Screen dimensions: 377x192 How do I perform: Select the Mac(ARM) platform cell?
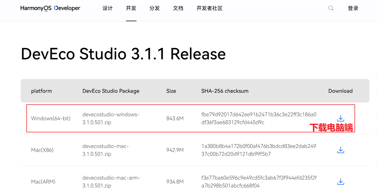tap(43, 182)
